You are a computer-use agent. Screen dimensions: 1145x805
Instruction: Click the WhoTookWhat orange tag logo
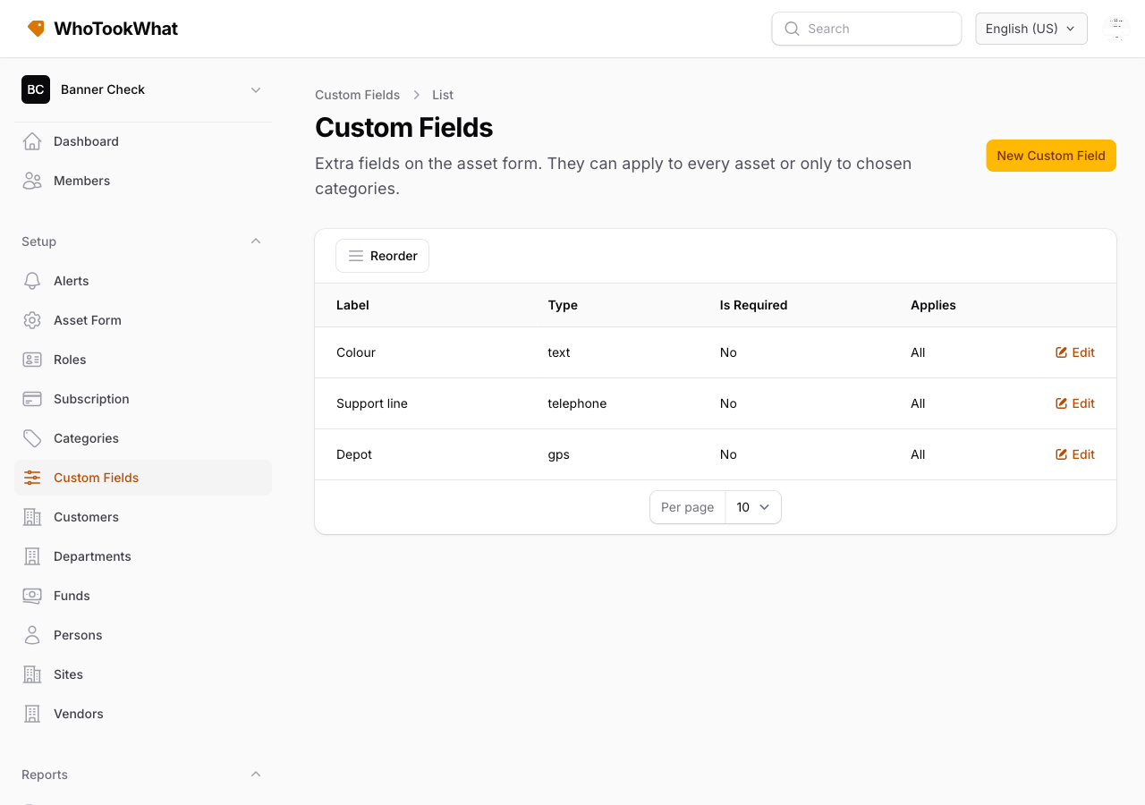36,29
